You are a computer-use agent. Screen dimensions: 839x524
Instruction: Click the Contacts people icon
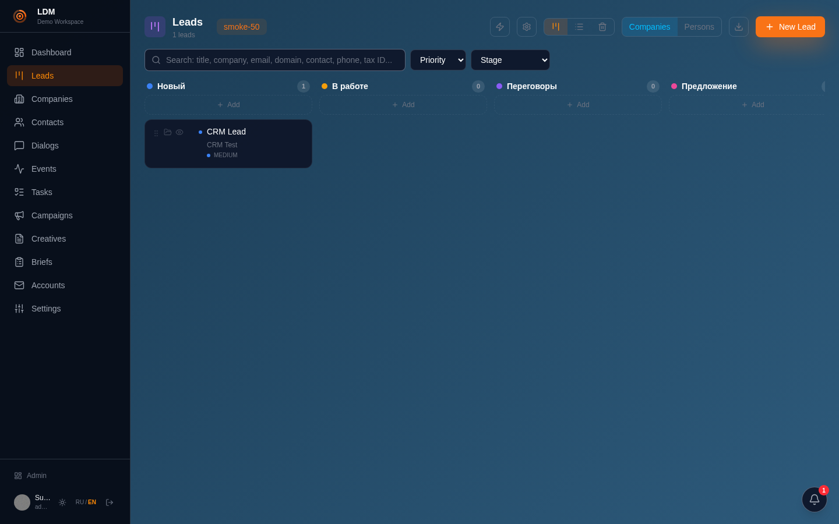point(19,122)
